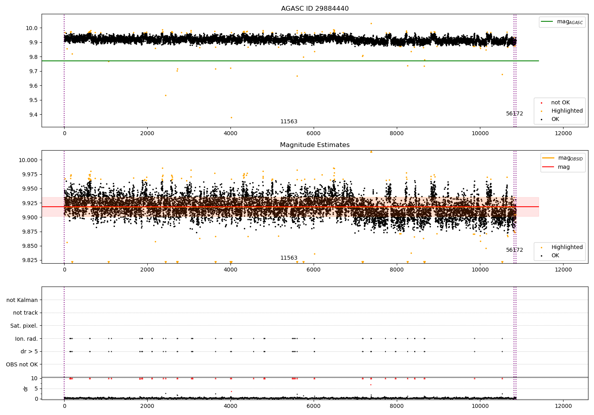Click the '11563' annotation in top plot

(289, 122)
